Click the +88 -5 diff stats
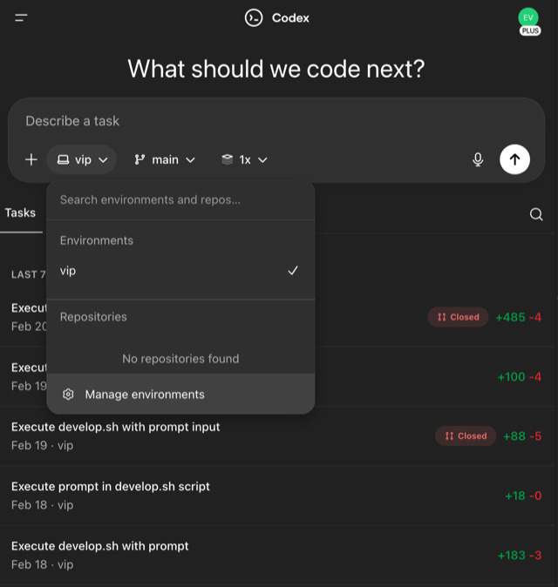 point(522,436)
